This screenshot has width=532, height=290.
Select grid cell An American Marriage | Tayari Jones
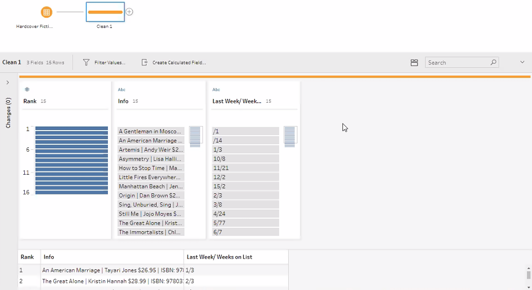[x=112, y=270]
